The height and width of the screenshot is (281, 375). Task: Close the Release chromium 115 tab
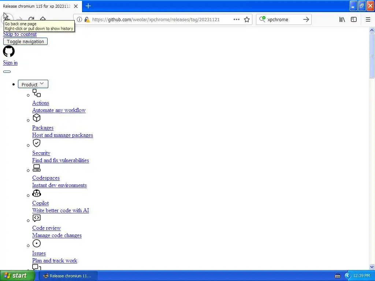[x=76, y=6]
